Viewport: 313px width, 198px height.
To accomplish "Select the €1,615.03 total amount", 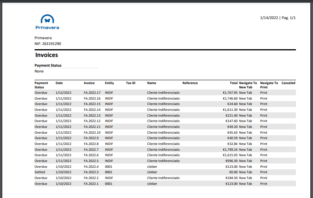I will tap(230, 155).
